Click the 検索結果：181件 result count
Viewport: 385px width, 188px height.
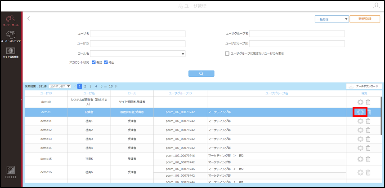(x=36, y=86)
